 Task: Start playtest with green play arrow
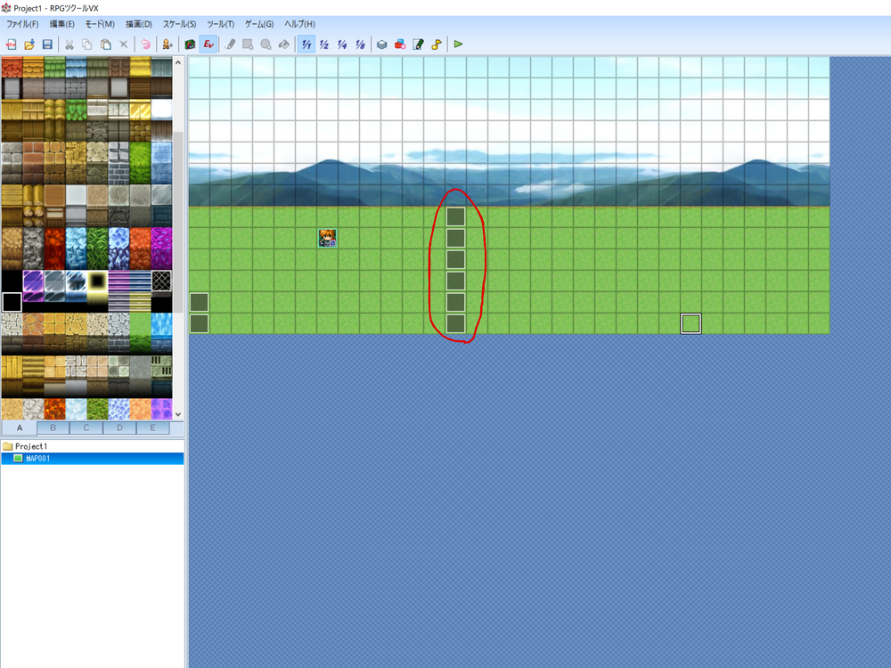pos(458,45)
